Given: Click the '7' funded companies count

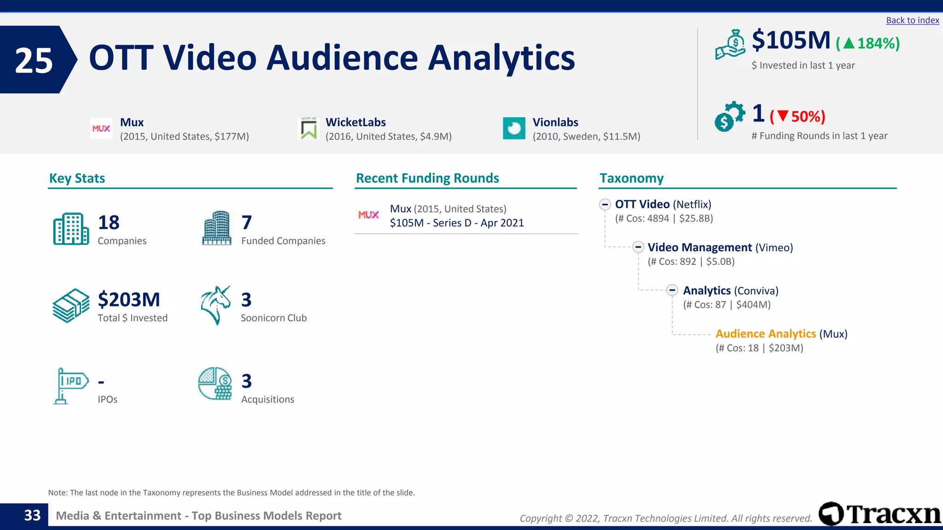Looking at the screenshot, I should pyautogui.click(x=247, y=223).
